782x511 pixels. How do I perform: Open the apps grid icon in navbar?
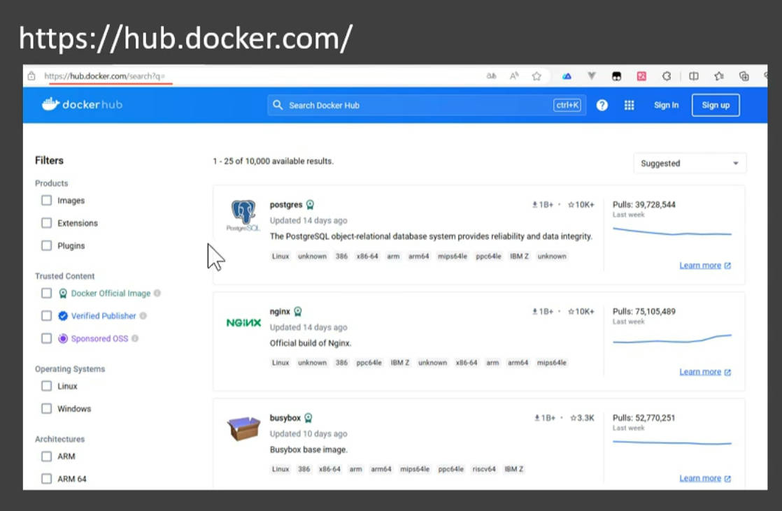pyautogui.click(x=629, y=105)
